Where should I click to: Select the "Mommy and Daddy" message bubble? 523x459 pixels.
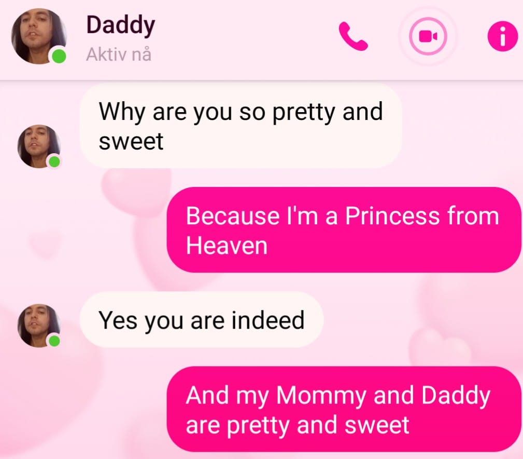pos(343,410)
